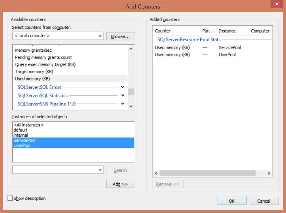Select the UserPool row in Added counters
Viewport: 286px width, 213px height.
pos(227,55)
